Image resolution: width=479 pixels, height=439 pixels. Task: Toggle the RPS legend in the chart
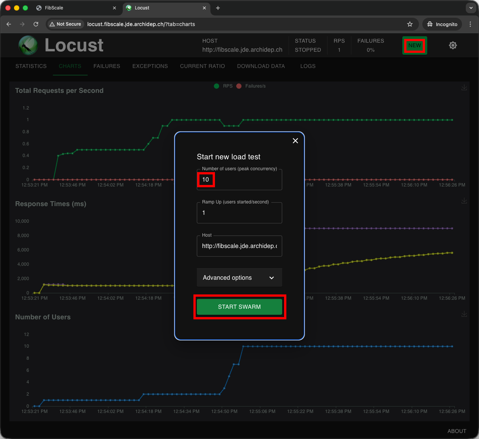tap(223, 86)
